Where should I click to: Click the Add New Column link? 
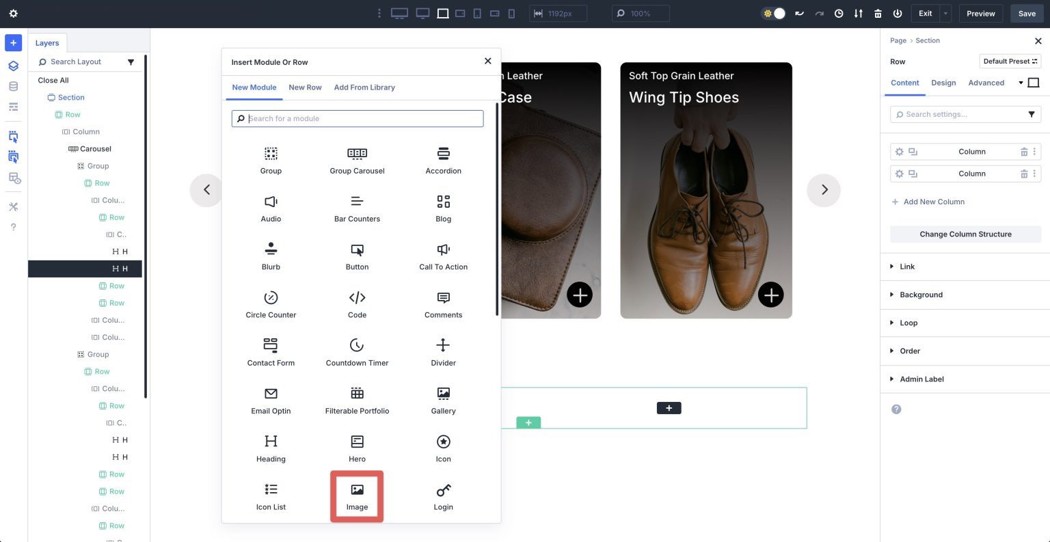pos(928,202)
